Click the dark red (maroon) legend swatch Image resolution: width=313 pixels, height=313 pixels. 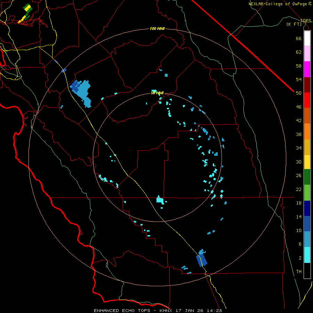pos(307,85)
